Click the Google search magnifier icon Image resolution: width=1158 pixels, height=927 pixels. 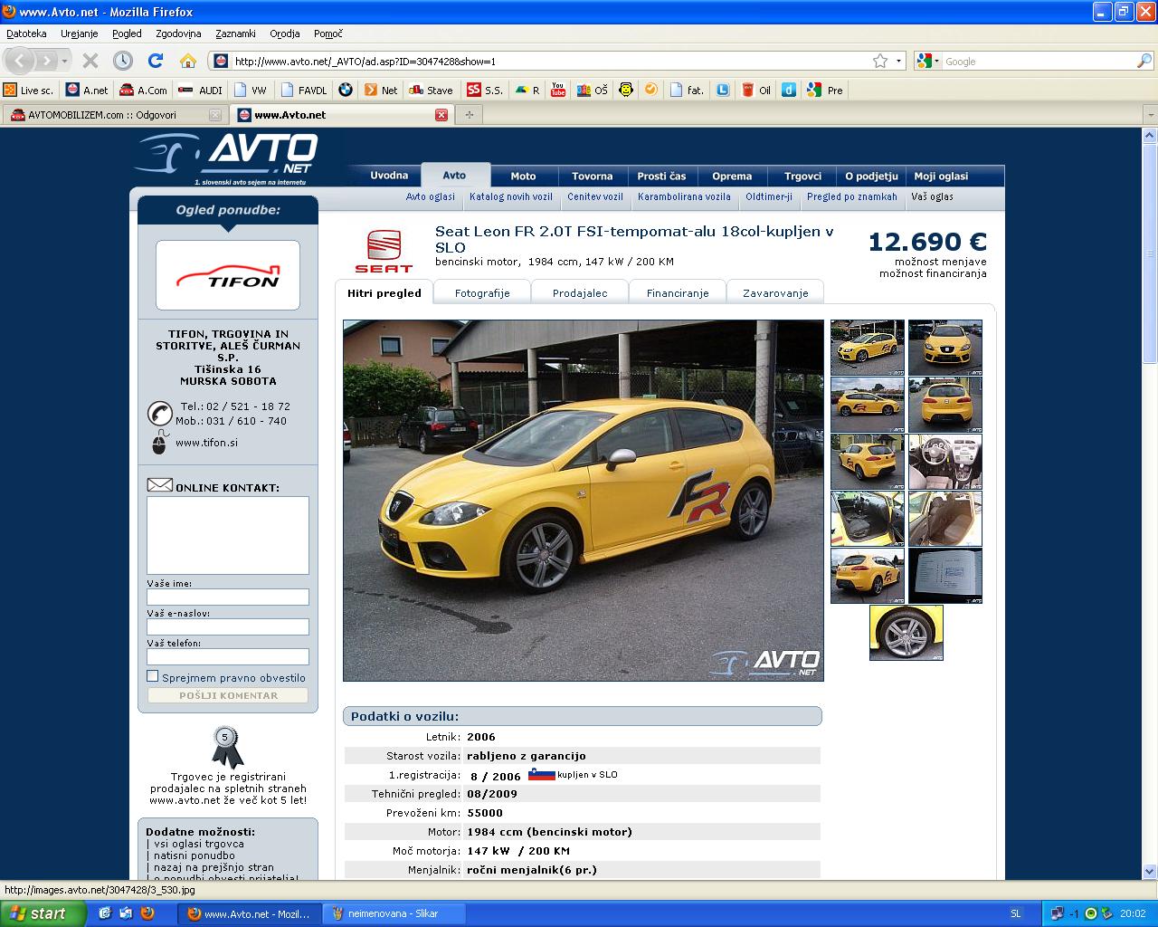[x=1144, y=61]
